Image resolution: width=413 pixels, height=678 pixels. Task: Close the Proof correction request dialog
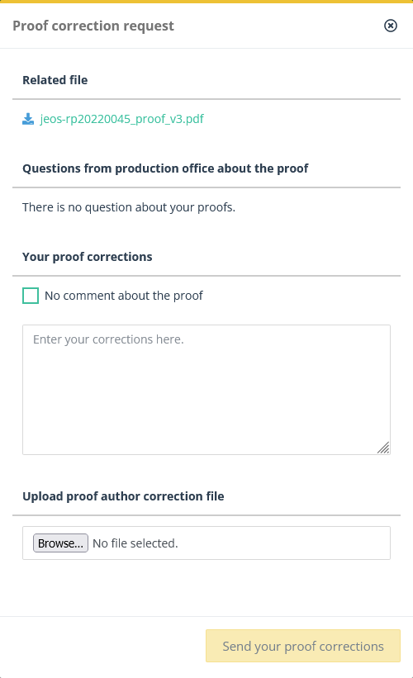[x=391, y=26]
